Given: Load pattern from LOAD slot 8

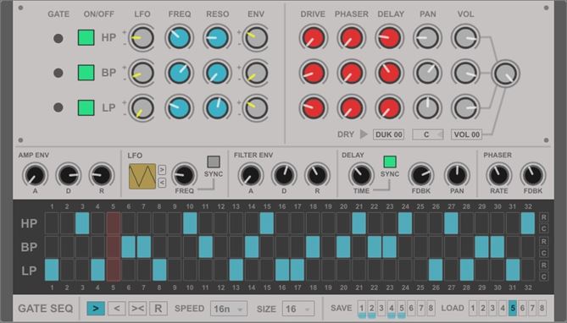Looking at the screenshot, I should click(542, 309).
